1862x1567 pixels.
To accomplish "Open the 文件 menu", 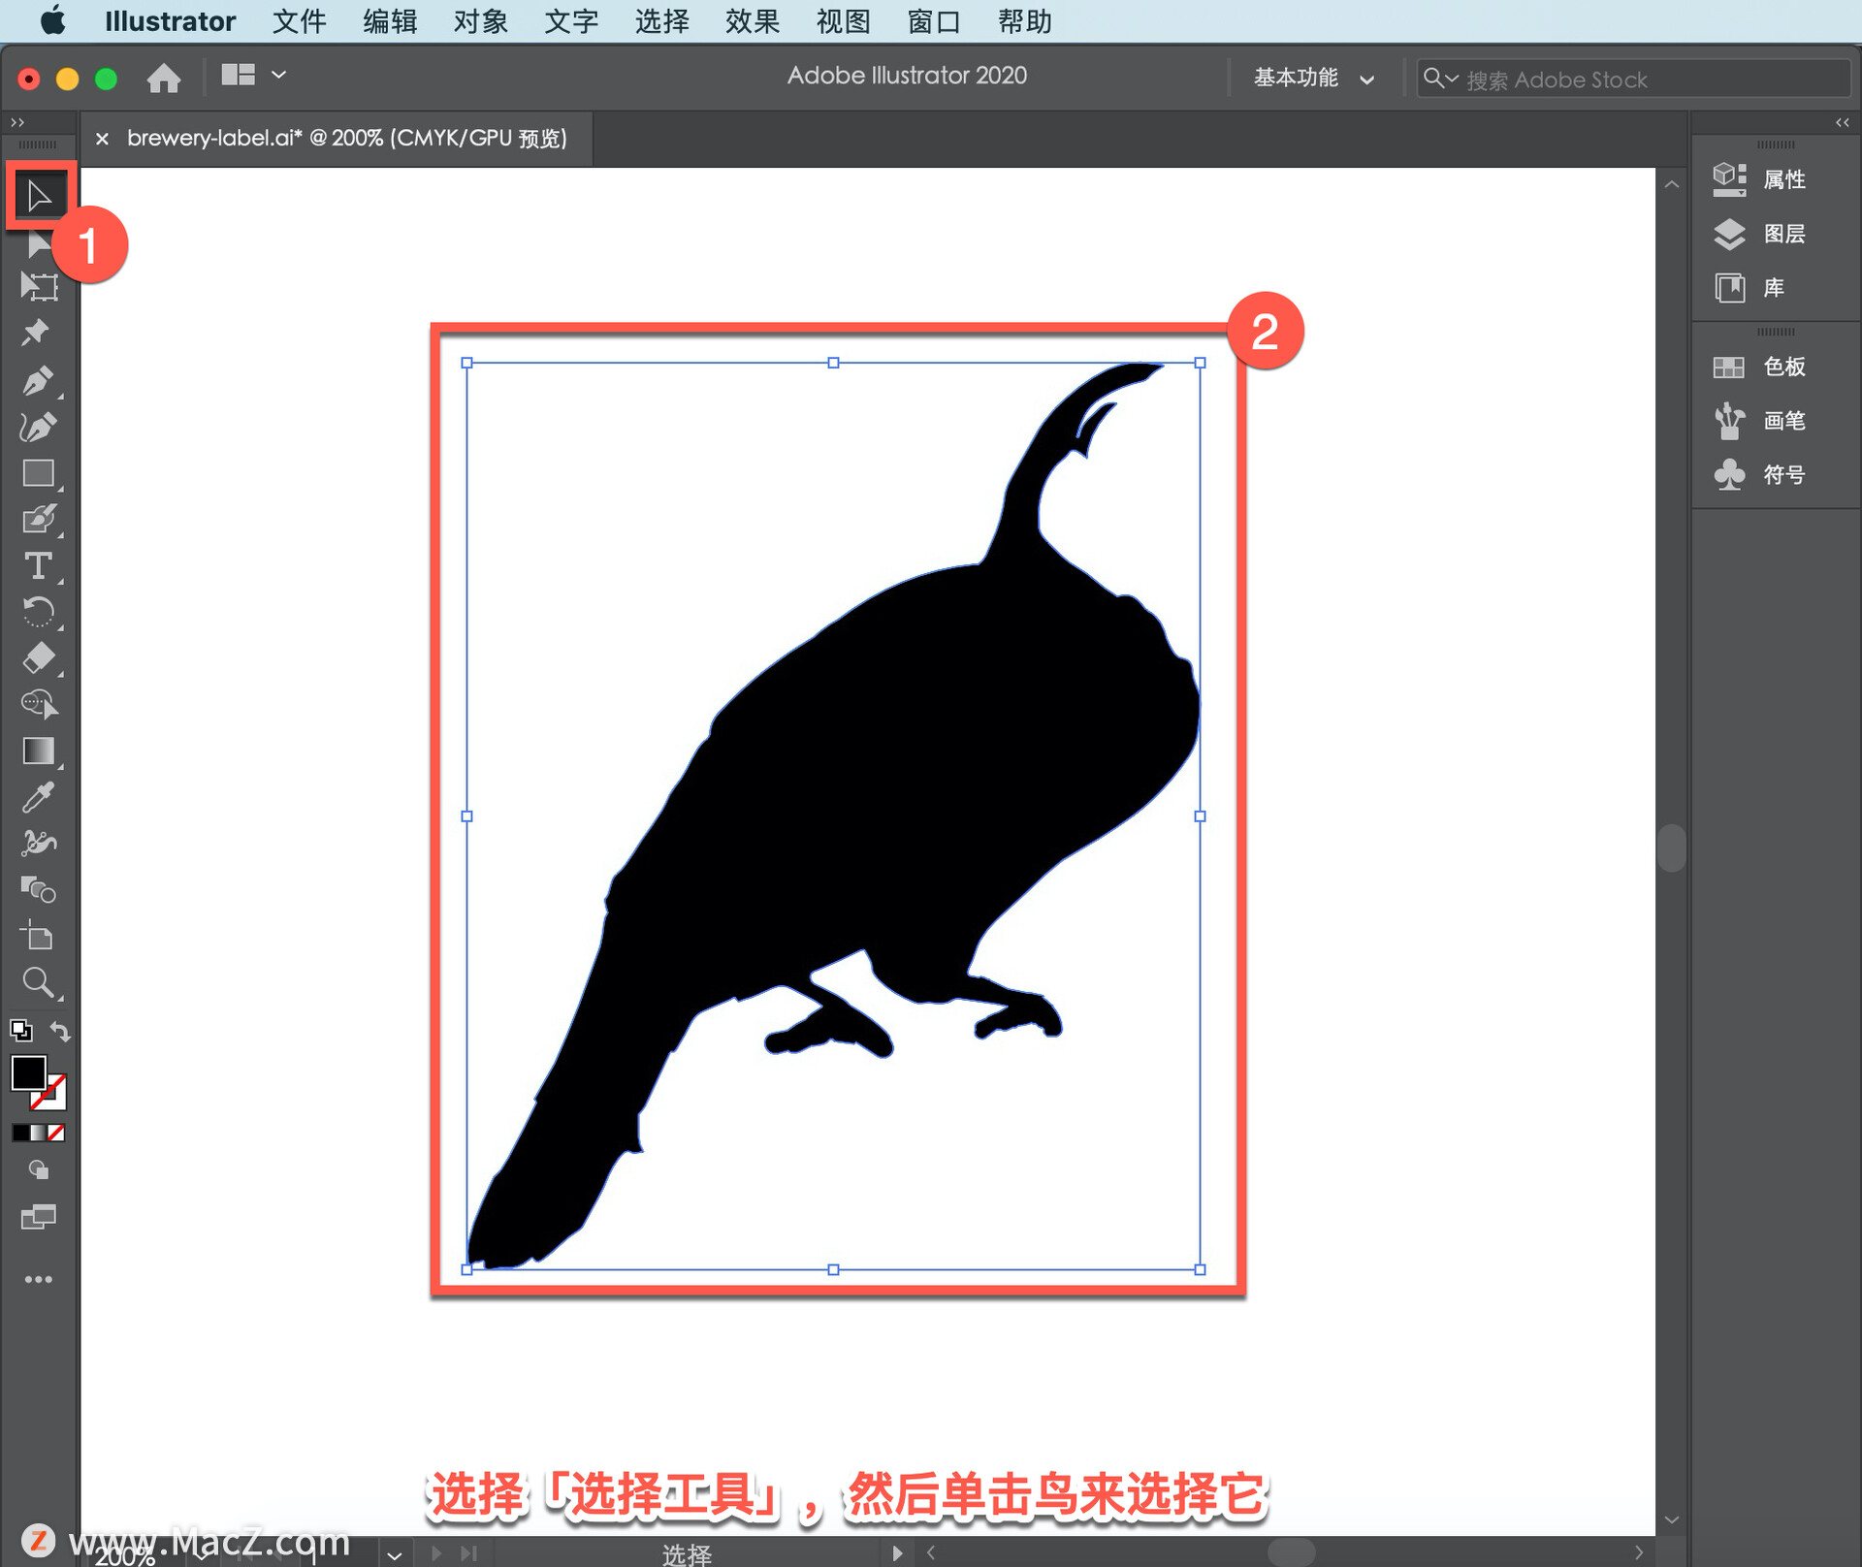I will (x=299, y=21).
